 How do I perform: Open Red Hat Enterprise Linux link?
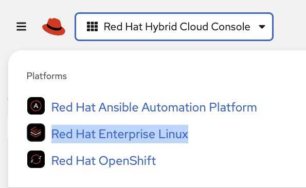click(x=120, y=134)
